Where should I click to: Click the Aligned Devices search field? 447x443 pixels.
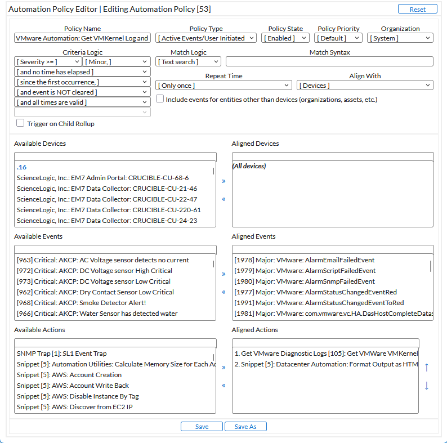coord(333,156)
